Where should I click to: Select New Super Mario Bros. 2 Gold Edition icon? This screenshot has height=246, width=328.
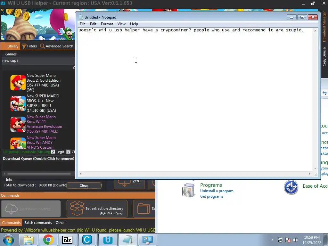tap(18, 83)
